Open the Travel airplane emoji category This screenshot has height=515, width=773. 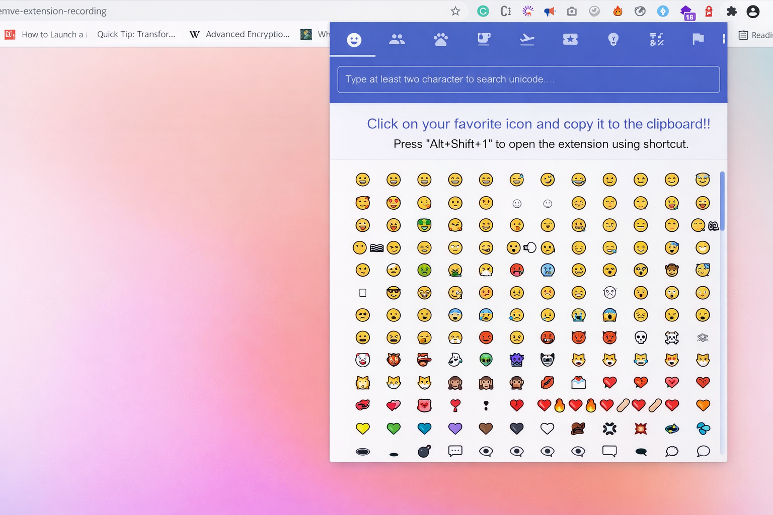pos(527,40)
